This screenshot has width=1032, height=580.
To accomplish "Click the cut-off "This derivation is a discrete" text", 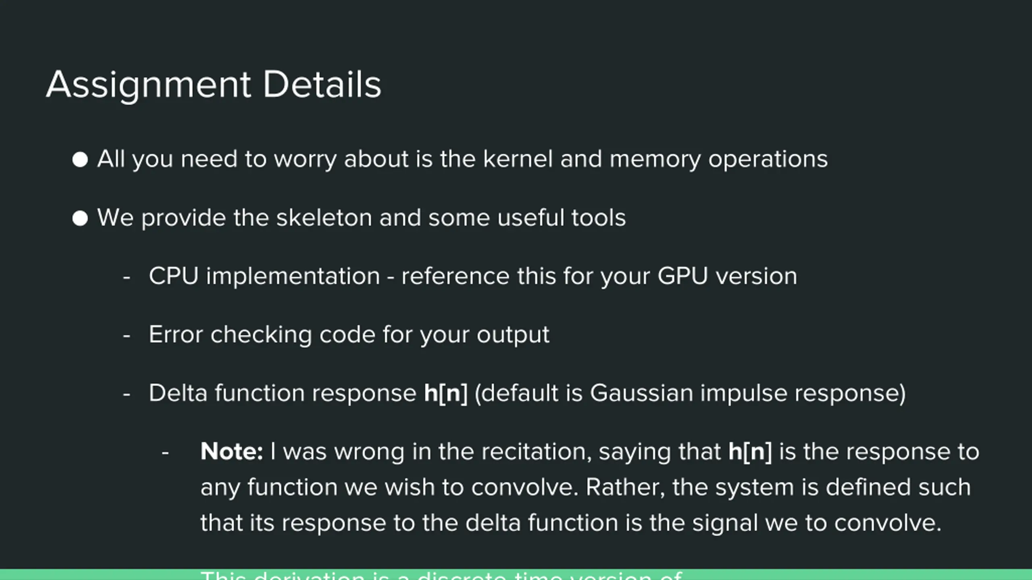I will (x=441, y=575).
